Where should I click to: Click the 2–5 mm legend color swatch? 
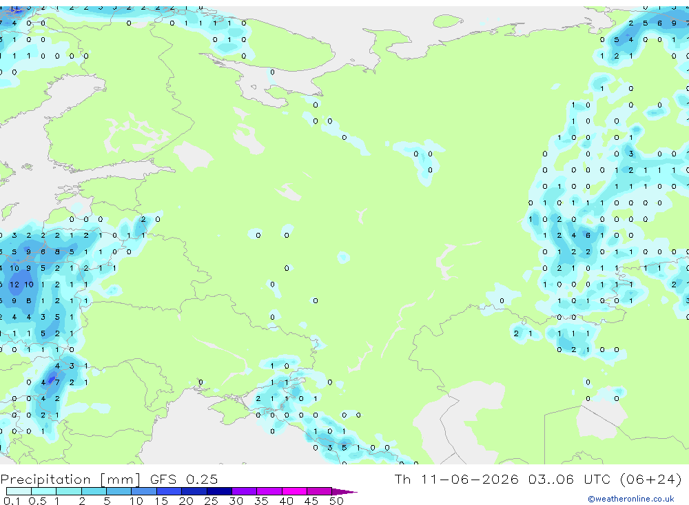tap(94, 491)
